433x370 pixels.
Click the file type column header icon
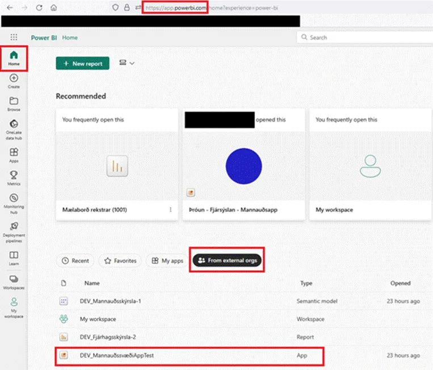point(64,283)
